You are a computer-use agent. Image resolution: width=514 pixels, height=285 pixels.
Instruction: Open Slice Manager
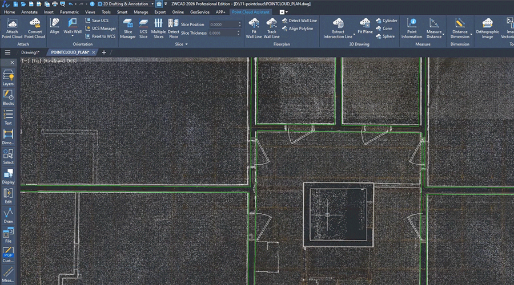pos(127,28)
